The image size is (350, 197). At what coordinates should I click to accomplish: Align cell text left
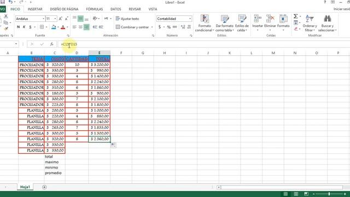(74, 27)
